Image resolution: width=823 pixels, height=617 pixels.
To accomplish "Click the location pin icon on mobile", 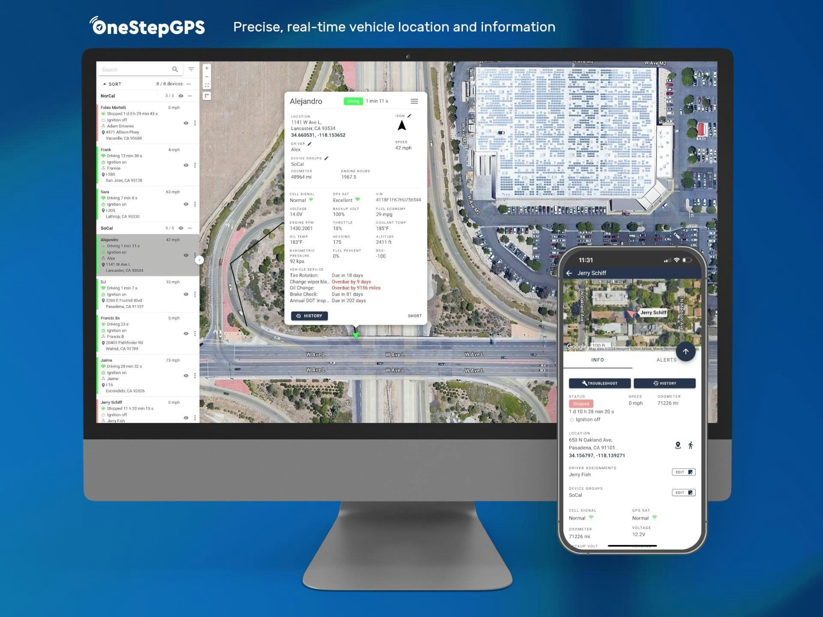I will point(674,445).
